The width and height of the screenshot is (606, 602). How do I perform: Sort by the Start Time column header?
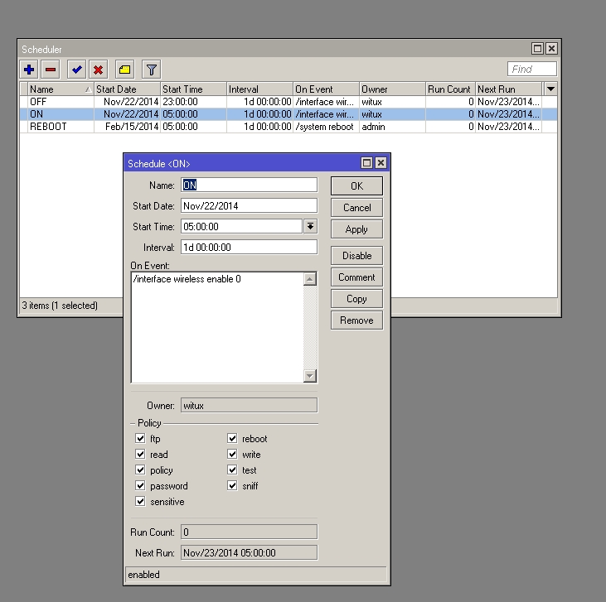193,89
